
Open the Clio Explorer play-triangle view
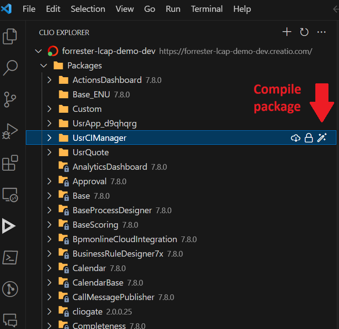coord(9,226)
